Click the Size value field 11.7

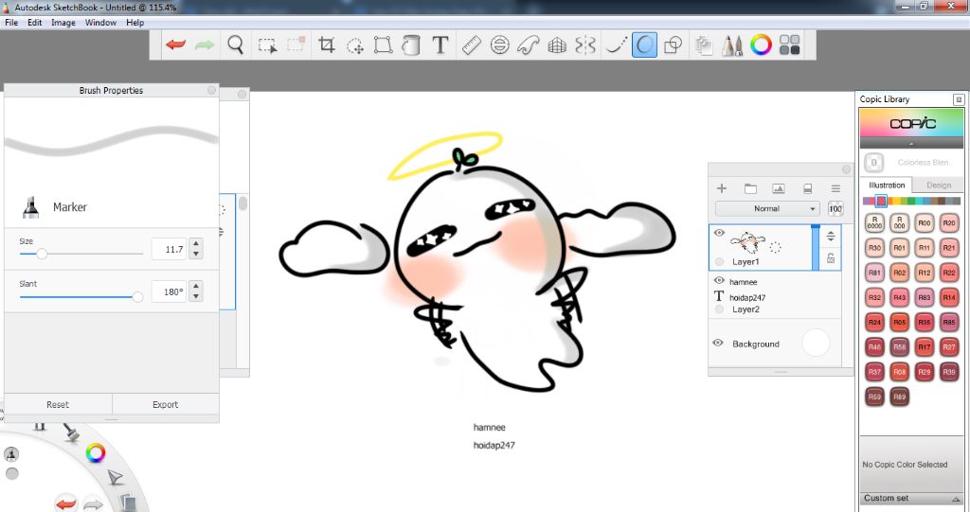169,249
